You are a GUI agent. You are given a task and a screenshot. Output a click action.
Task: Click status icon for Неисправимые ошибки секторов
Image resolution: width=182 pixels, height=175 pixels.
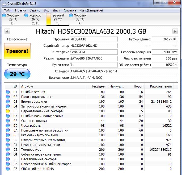[8, 164]
